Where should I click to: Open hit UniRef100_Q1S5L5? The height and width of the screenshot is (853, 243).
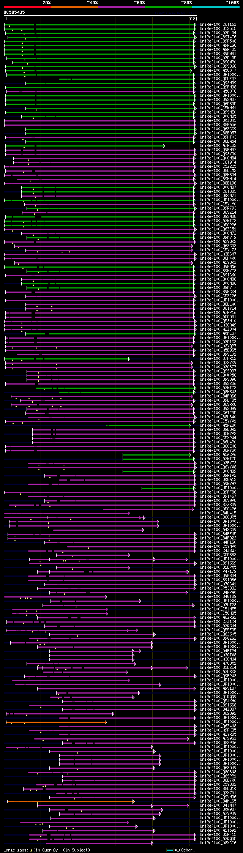pyautogui.click(x=218, y=29)
